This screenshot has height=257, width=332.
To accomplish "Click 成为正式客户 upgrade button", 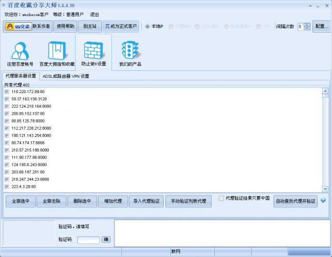I will click(120, 26).
